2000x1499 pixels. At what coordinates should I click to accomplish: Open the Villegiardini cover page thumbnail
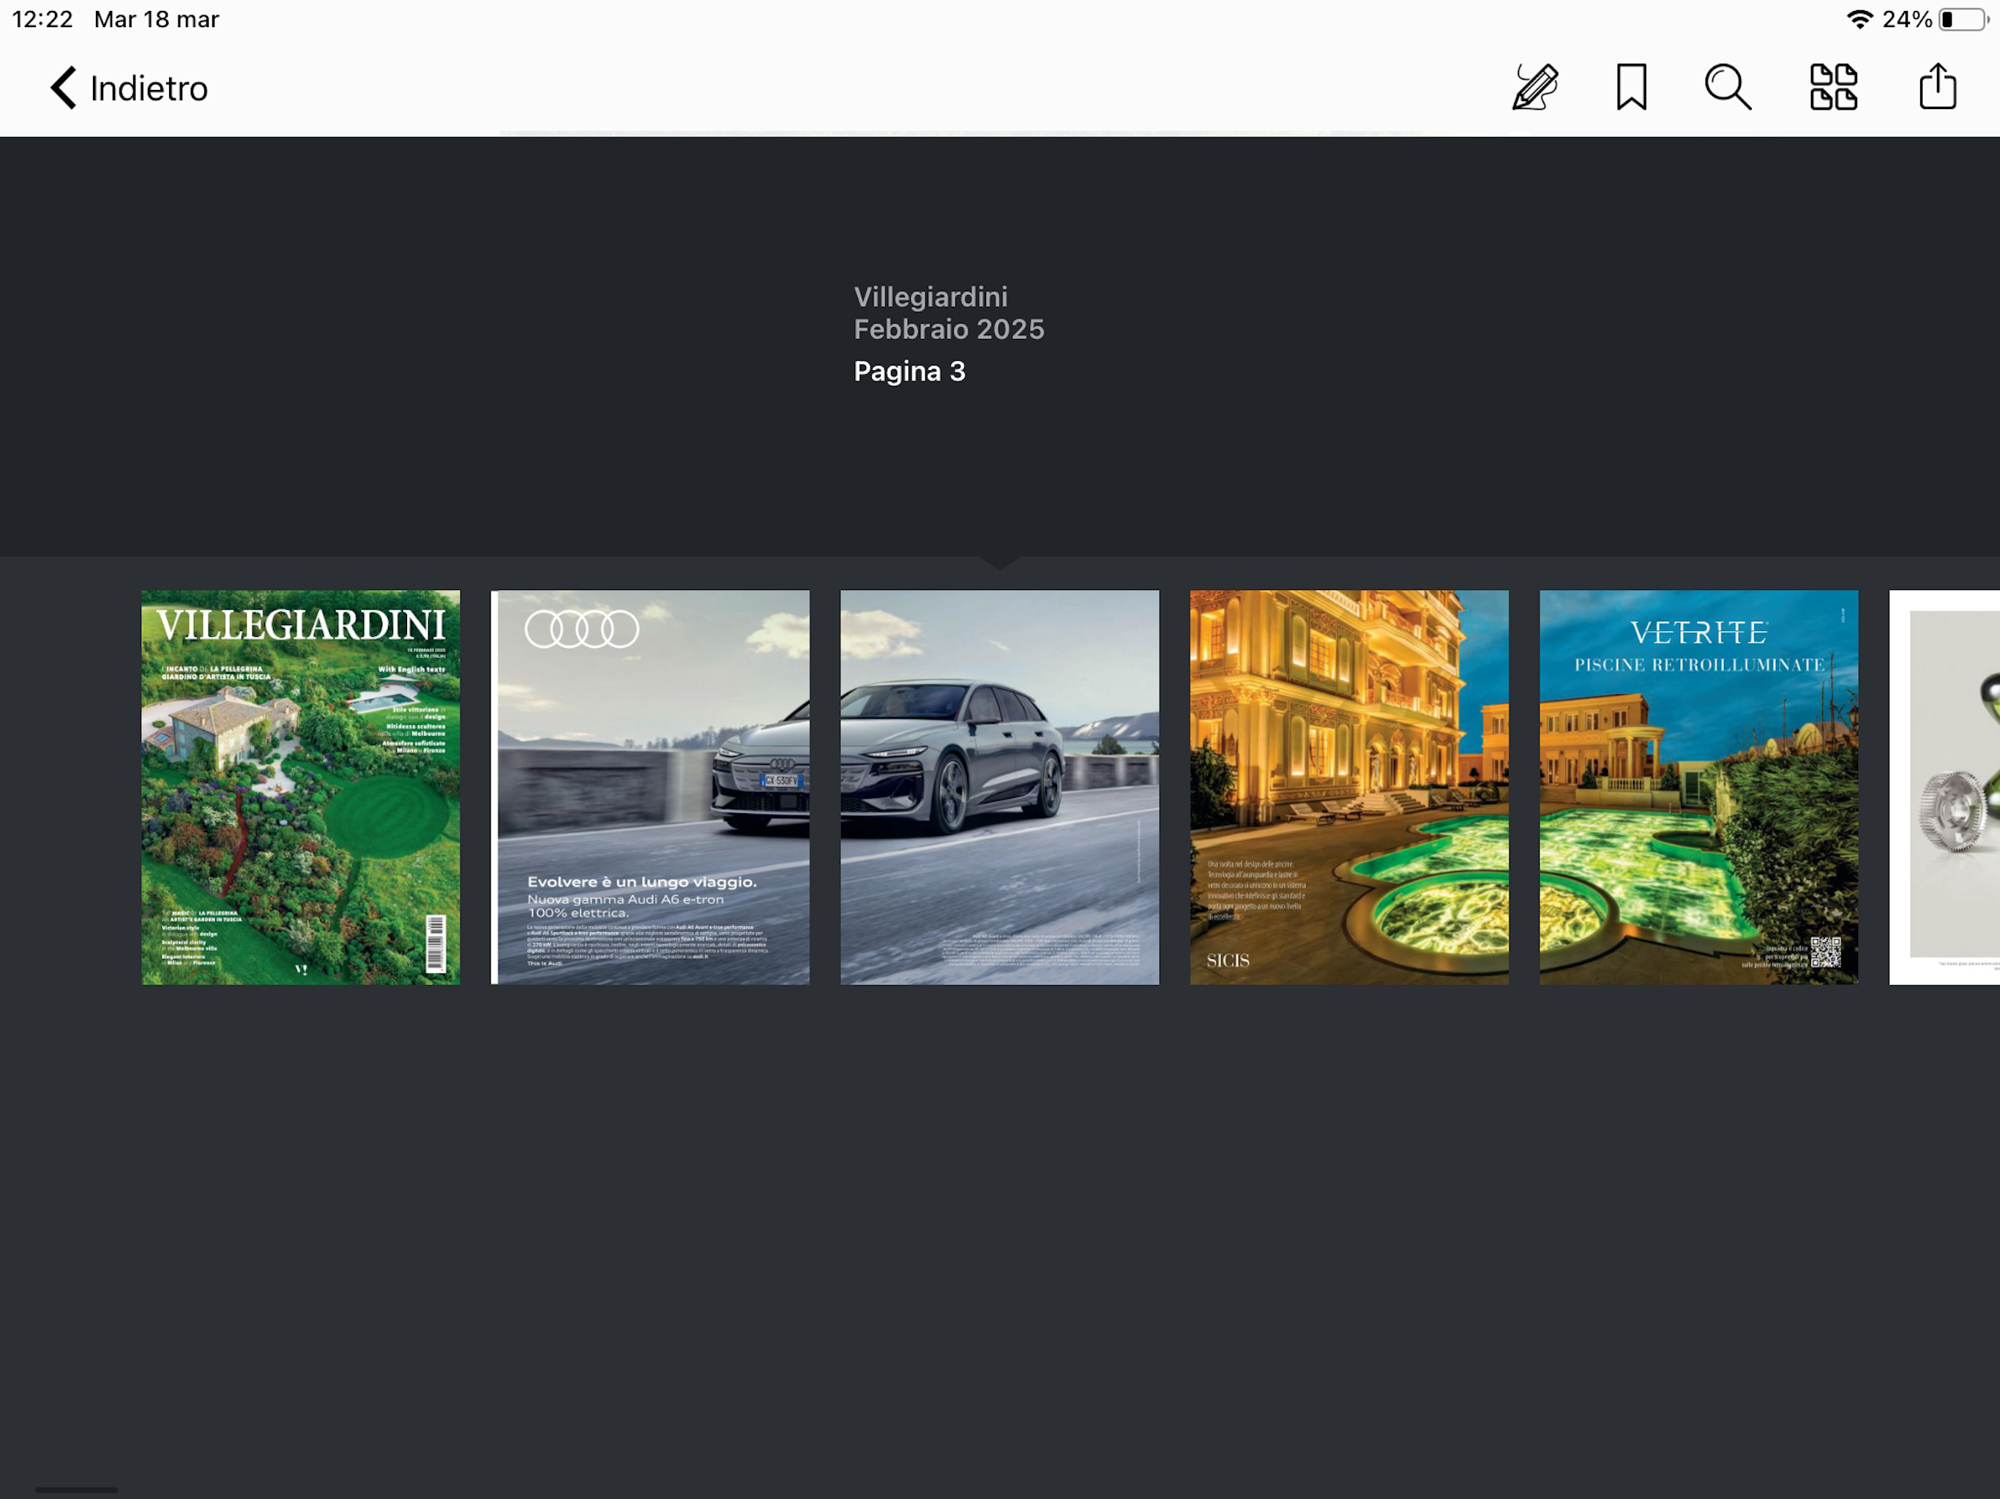click(x=300, y=787)
